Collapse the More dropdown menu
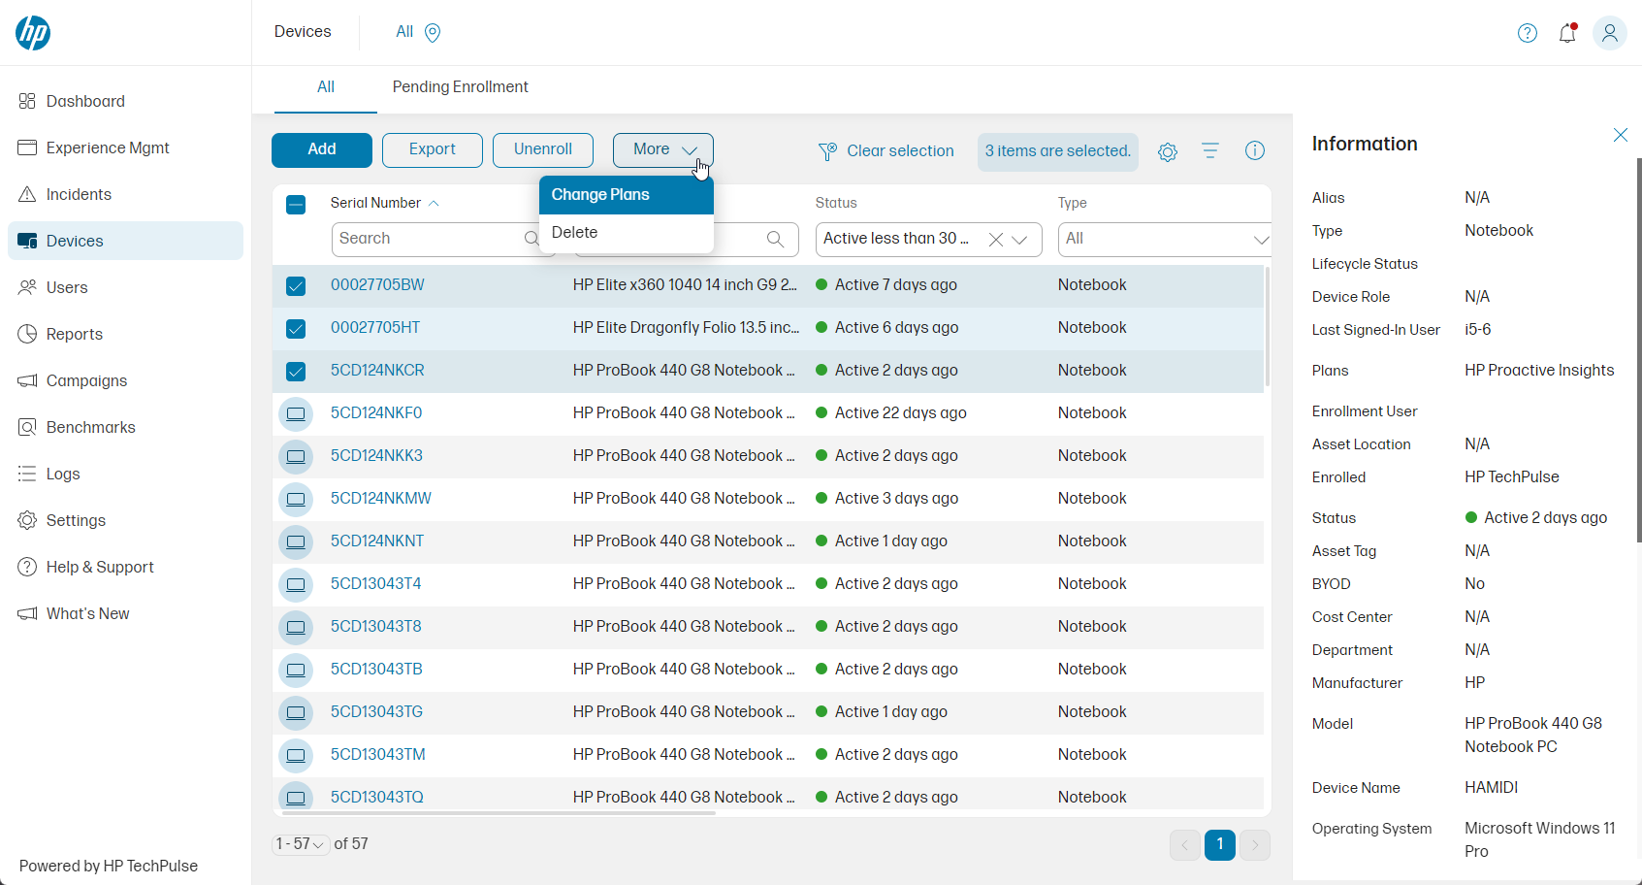 (662, 149)
